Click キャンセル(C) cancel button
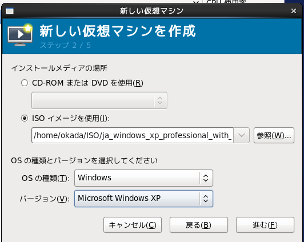 tap(133, 225)
